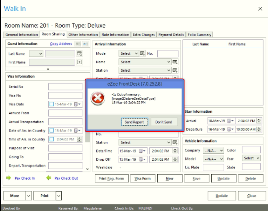268x211 pixels.
Task: Open calendar for Visa Date
Action: [77, 104]
